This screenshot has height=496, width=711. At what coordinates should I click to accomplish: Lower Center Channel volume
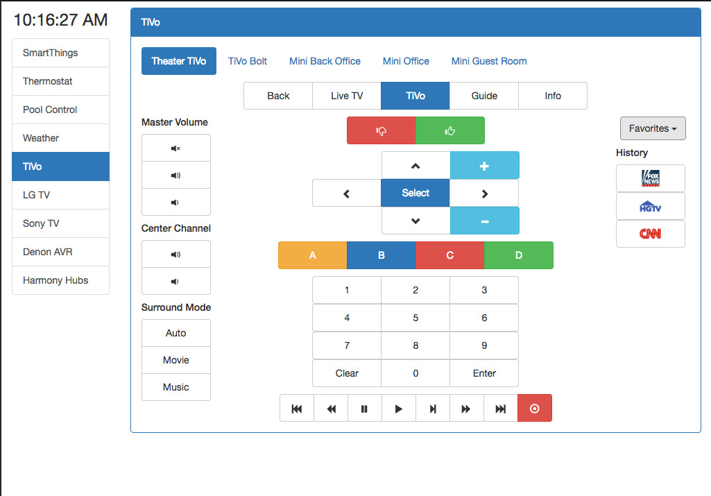pos(176,282)
